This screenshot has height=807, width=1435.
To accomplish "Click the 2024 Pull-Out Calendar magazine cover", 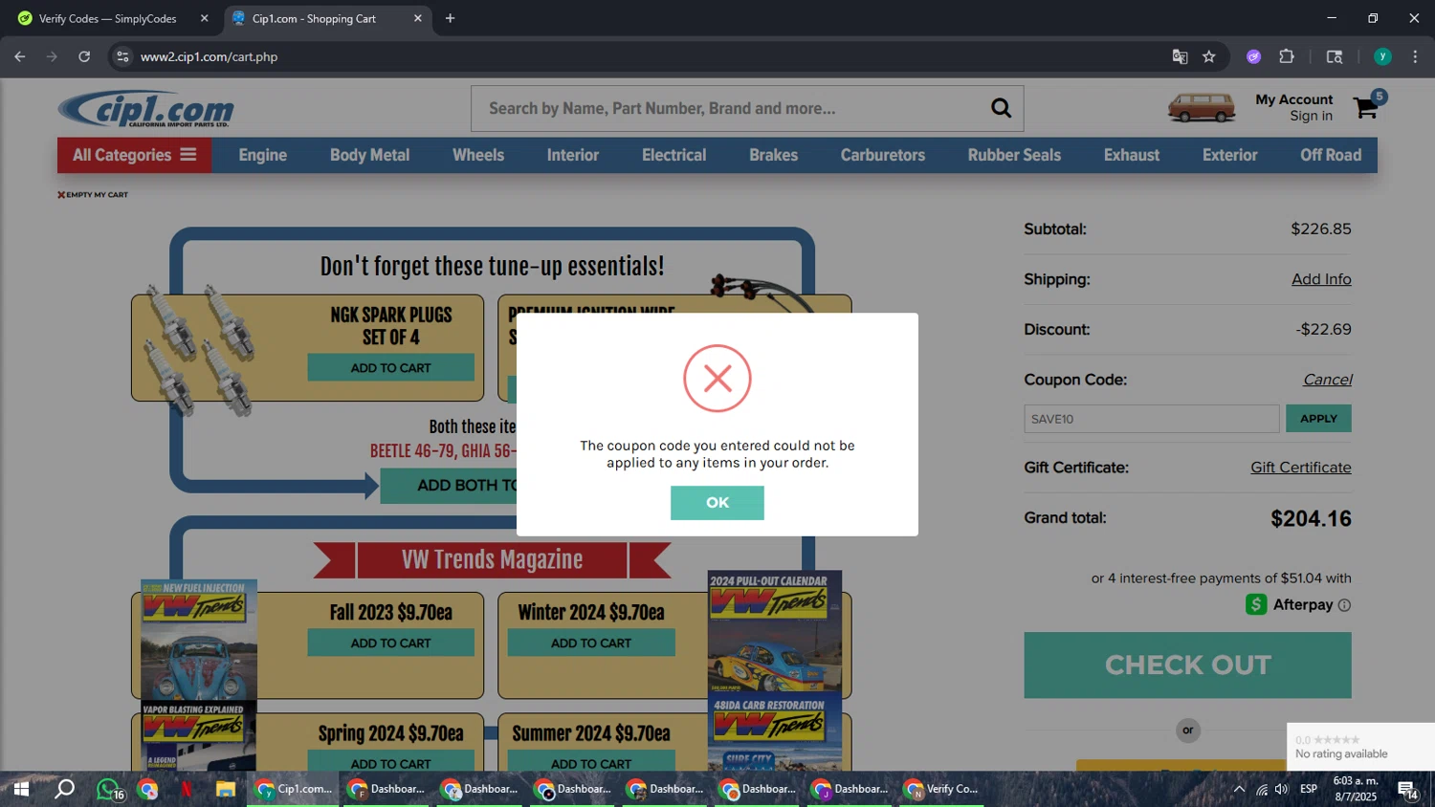I will point(775,631).
